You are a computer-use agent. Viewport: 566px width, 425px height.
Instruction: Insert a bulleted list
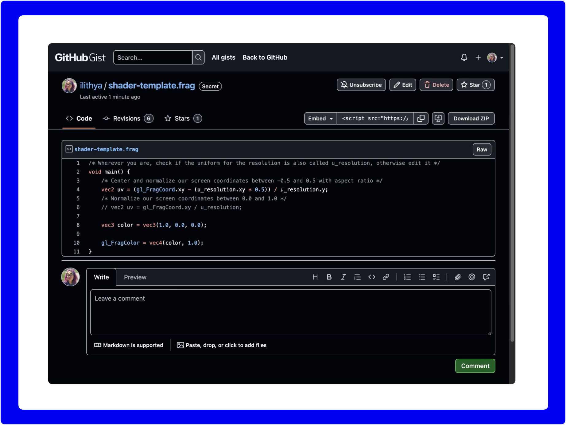(422, 277)
